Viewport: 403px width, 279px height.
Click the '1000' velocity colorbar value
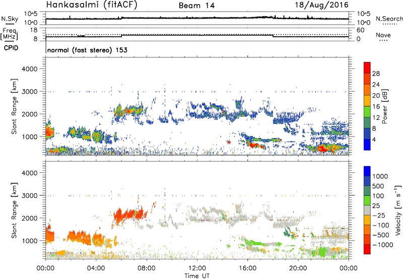(380, 176)
